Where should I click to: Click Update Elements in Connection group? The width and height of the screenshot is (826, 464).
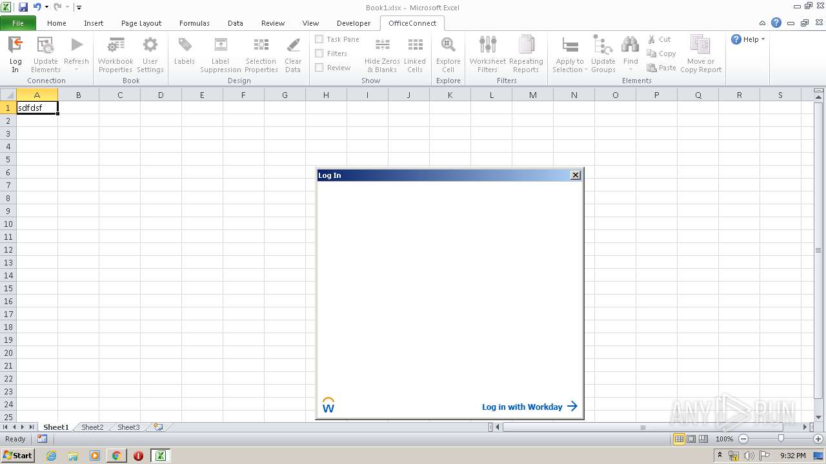click(46, 54)
